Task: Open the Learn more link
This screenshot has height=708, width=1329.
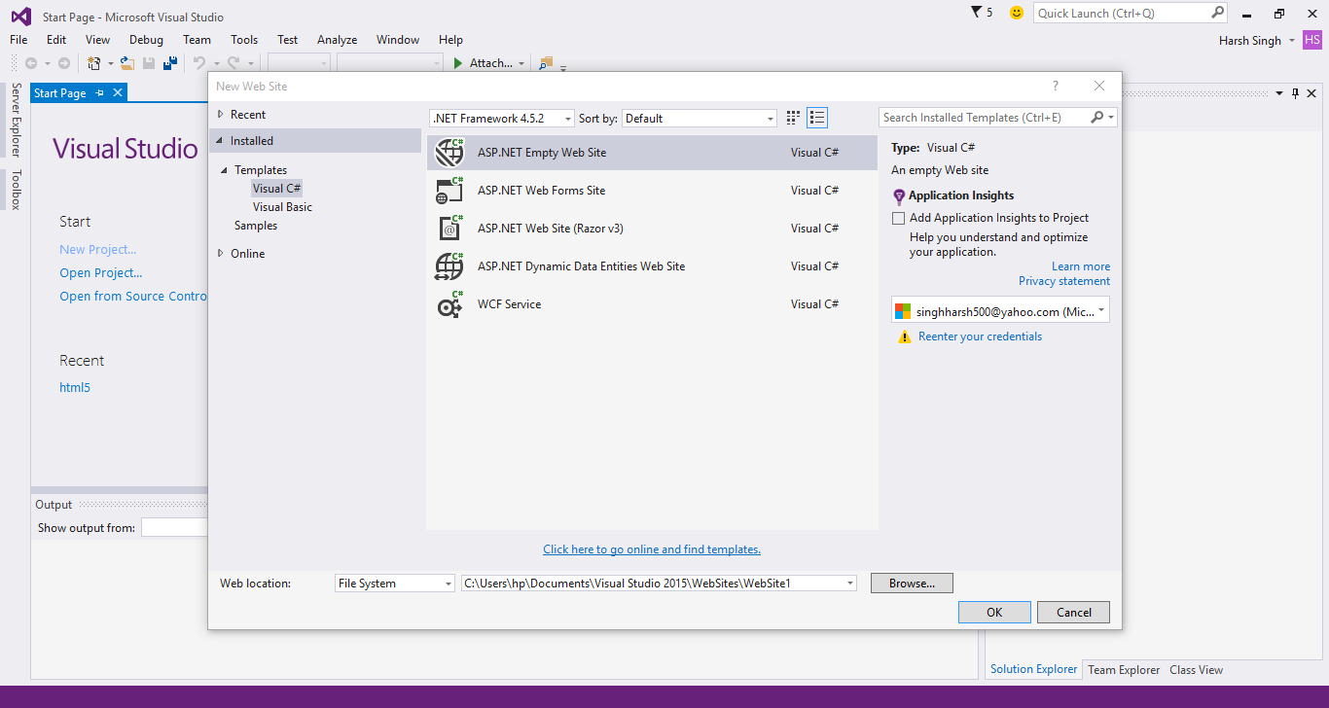Action: pos(1081,266)
